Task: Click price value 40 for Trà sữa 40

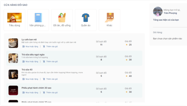Action: [x=130, y=76]
